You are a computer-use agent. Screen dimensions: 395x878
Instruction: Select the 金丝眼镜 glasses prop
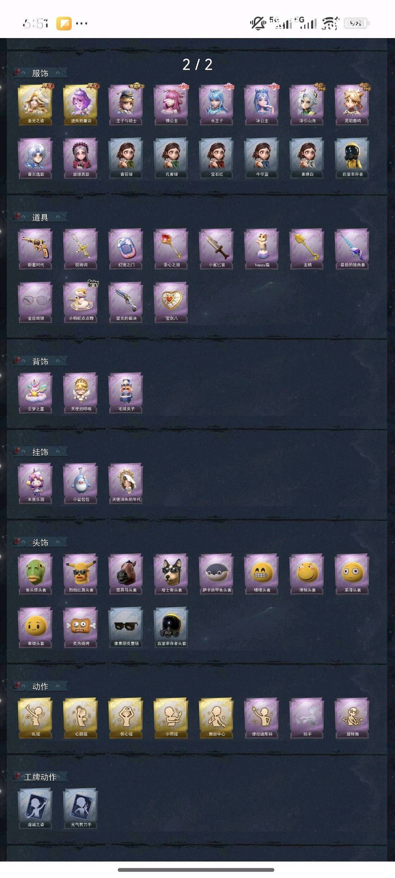click(35, 303)
